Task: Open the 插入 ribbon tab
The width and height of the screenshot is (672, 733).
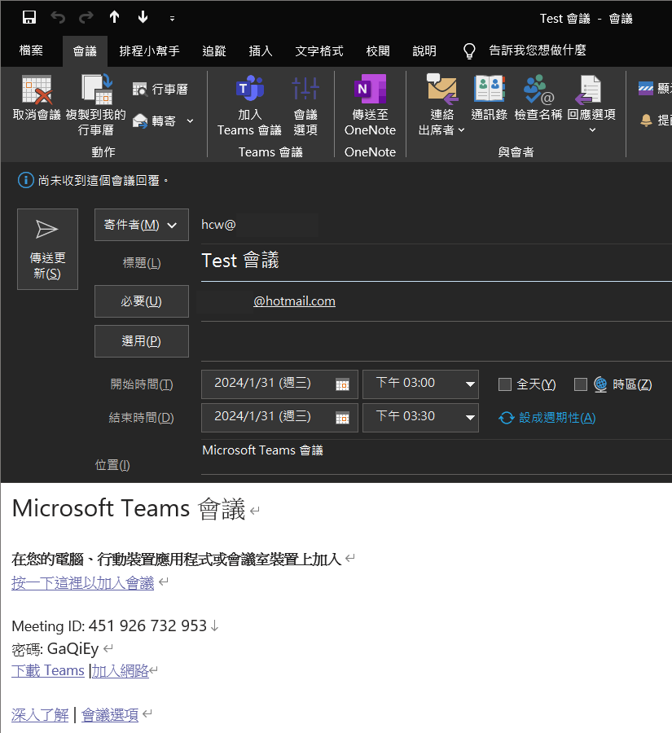Action: pos(261,50)
